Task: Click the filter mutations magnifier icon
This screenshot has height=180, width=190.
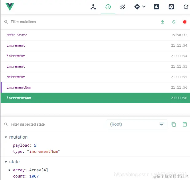Action: pos(6,22)
